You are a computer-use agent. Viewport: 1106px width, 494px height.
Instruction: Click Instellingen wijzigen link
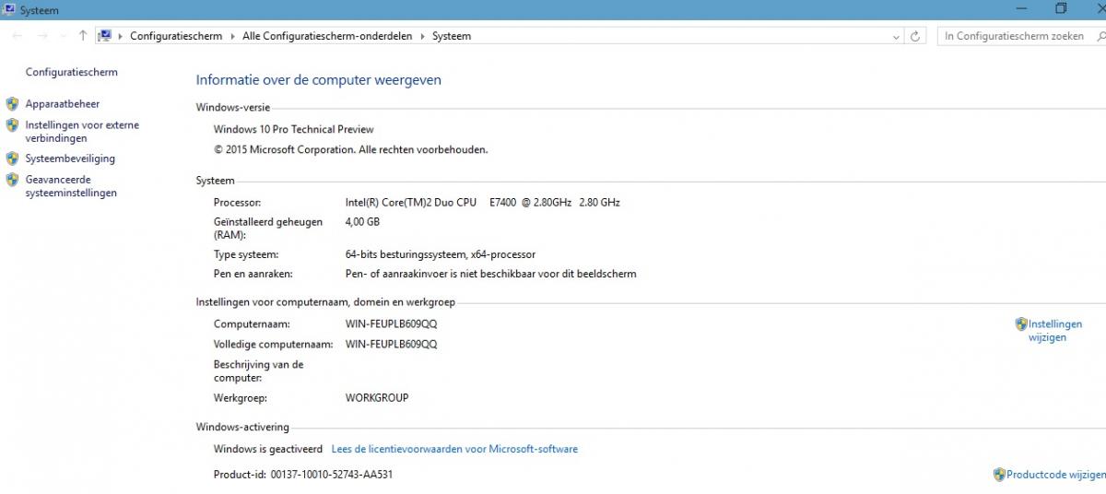coord(1055,331)
